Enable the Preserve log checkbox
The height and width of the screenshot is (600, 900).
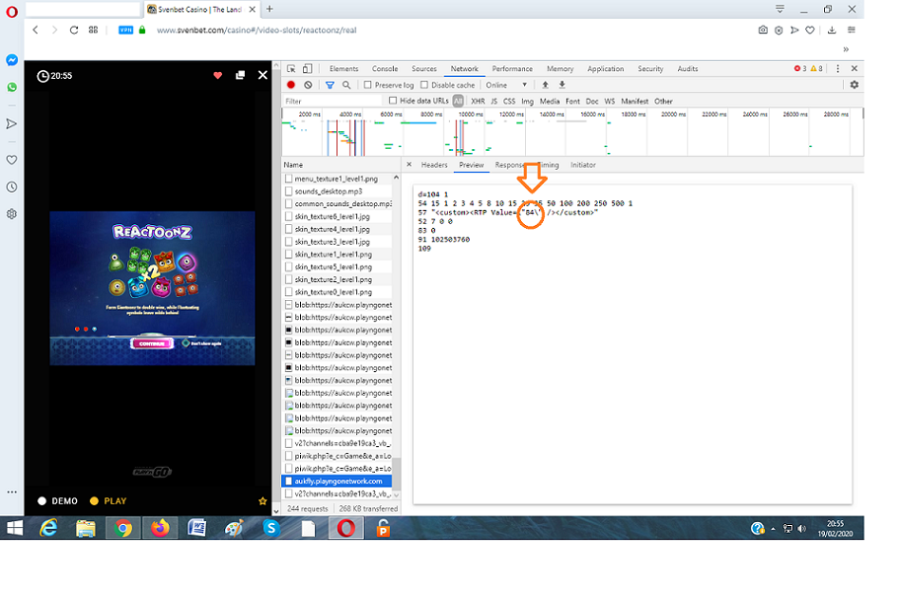point(367,85)
